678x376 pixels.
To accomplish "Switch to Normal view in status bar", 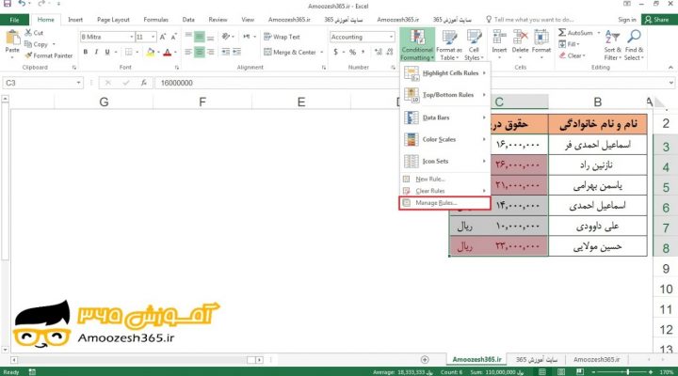I will [541, 372].
